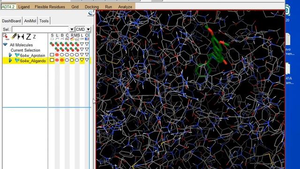Switch to the DashBoard tab
This screenshot has width=300, height=169.
[x=11, y=21]
